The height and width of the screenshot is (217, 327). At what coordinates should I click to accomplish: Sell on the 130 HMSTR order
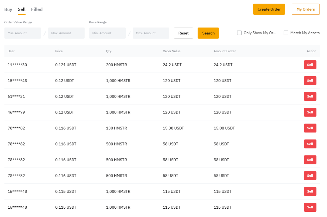310,128
